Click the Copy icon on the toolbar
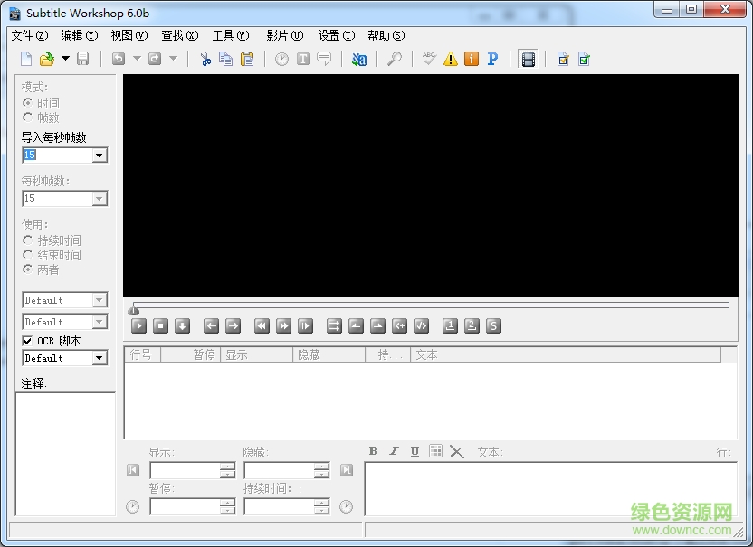Viewport: 753px width, 547px height. 224,58
